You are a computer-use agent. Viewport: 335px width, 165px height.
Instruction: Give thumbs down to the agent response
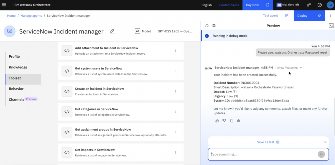(x=224, y=121)
